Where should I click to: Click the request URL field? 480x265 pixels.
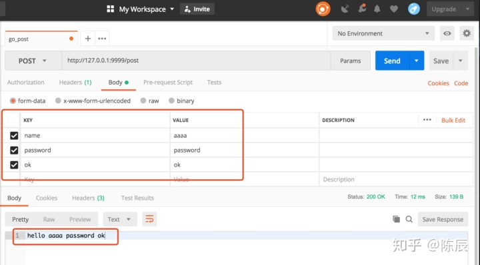point(196,61)
